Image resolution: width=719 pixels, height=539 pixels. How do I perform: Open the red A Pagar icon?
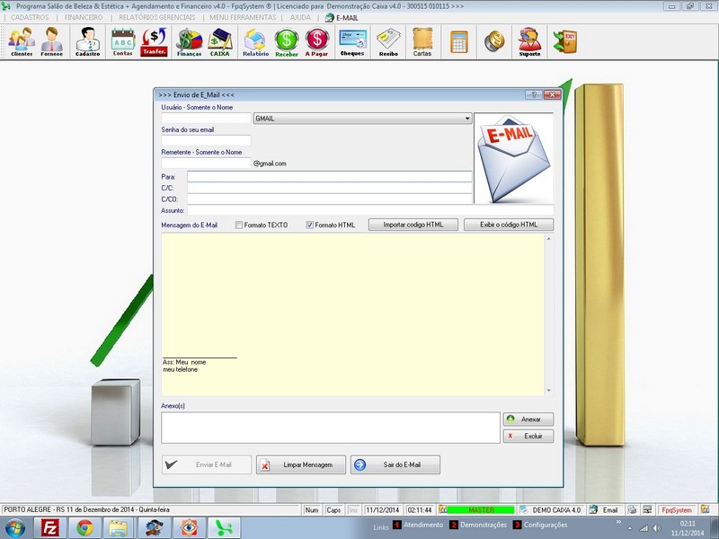coord(317,41)
